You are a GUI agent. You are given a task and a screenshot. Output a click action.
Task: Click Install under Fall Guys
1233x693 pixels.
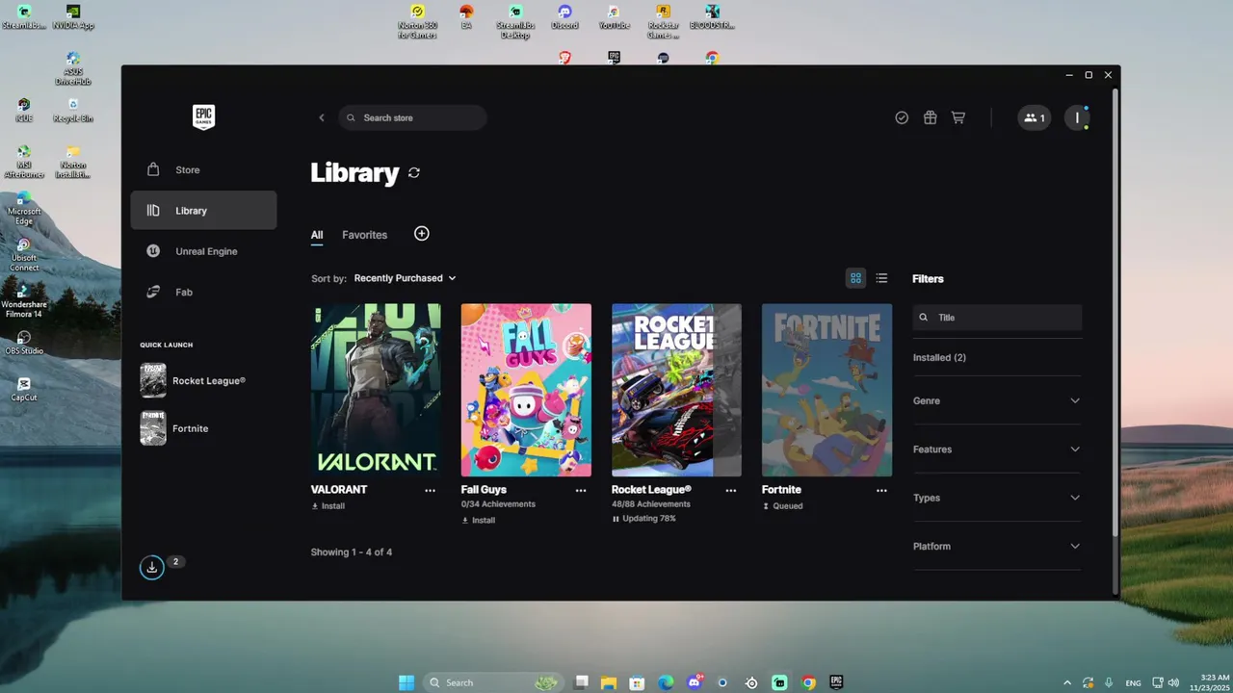[x=478, y=520]
